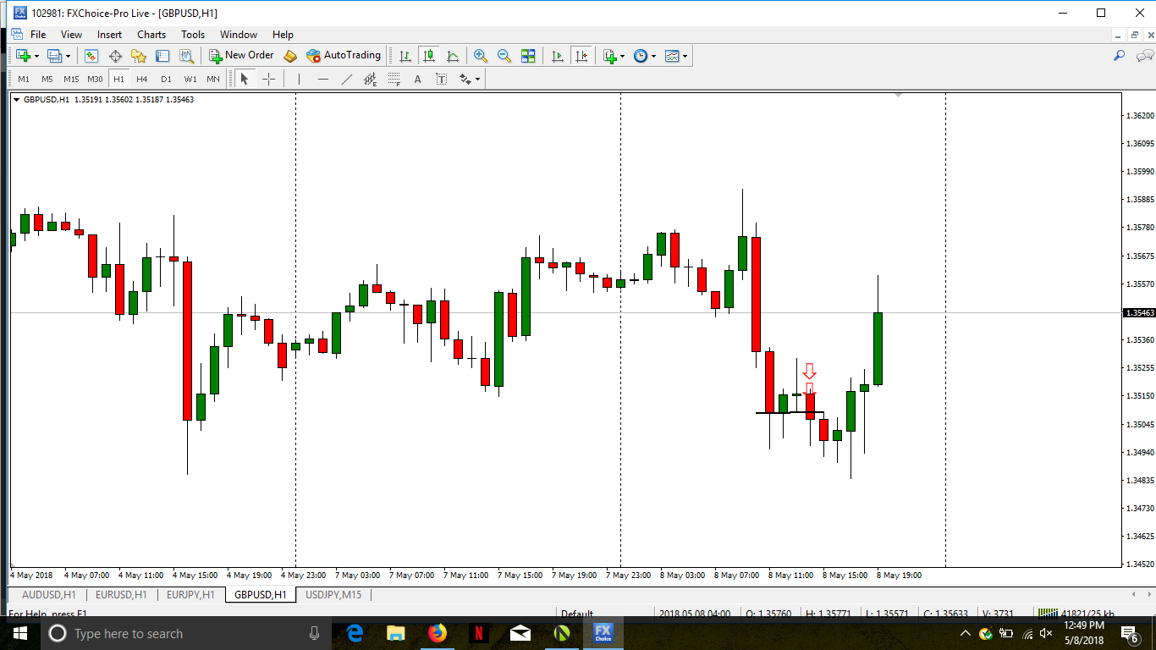Open the File menu
The height and width of the screenshot is (650, 1156).
tap(38, 35)
